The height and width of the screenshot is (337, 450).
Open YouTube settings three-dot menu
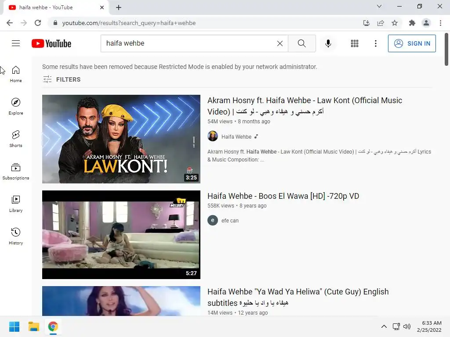[x=375, y=43]
